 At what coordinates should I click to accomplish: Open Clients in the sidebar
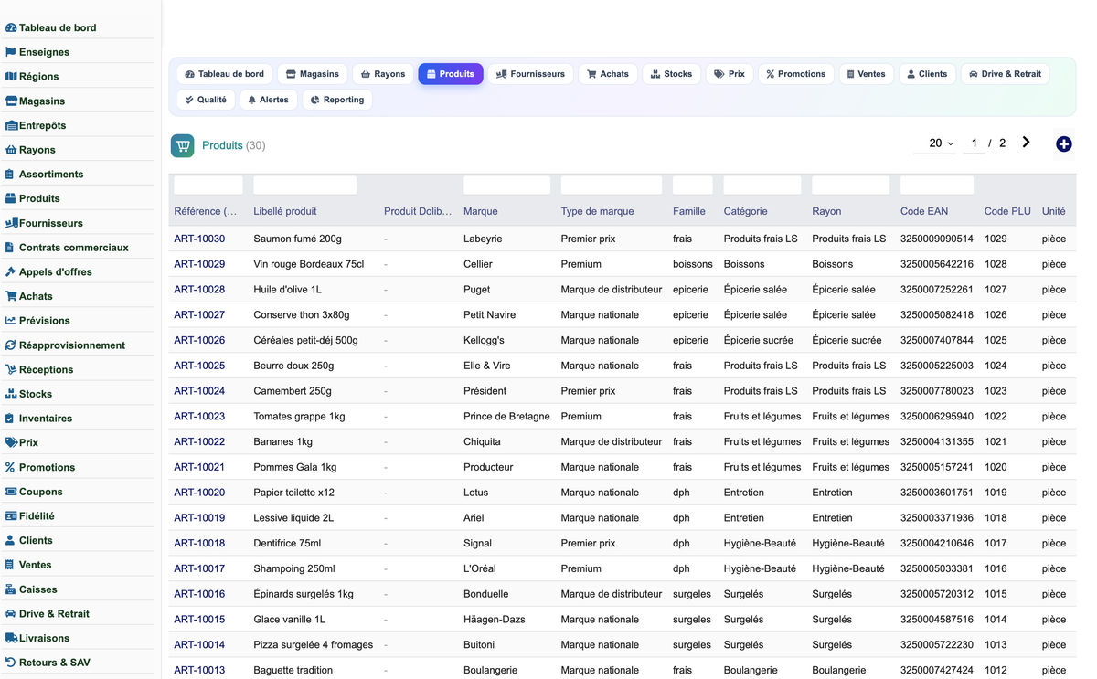click(x=29, y=540)
